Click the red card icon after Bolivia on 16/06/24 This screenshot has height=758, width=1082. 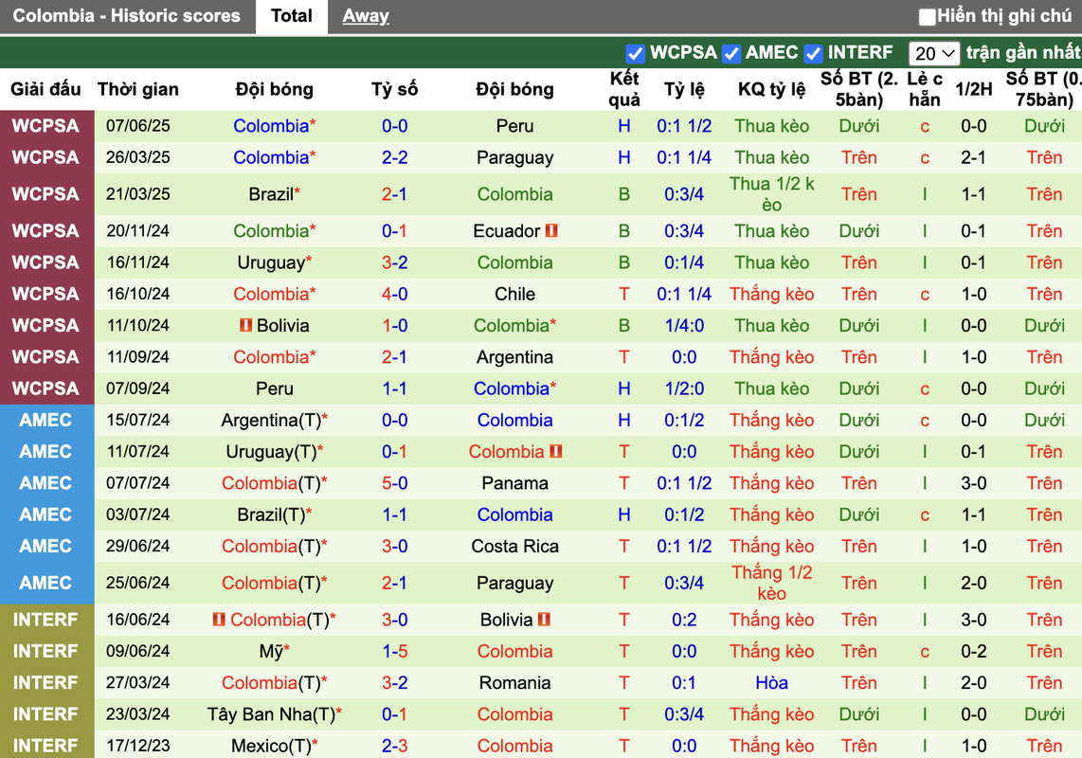click(x=544, y=620)
